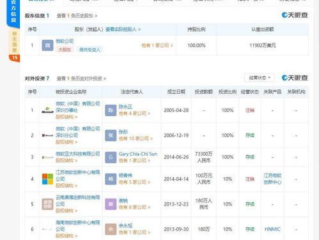Click the 张 avatar in investment row 2
The width and height of the screenshot is (319, 240).
[x=111, y=135]
